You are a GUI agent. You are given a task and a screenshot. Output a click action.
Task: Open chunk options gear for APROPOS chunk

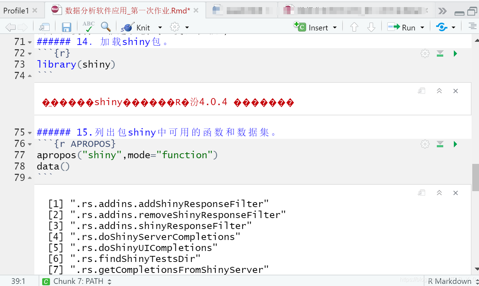[x=425, y=144]
